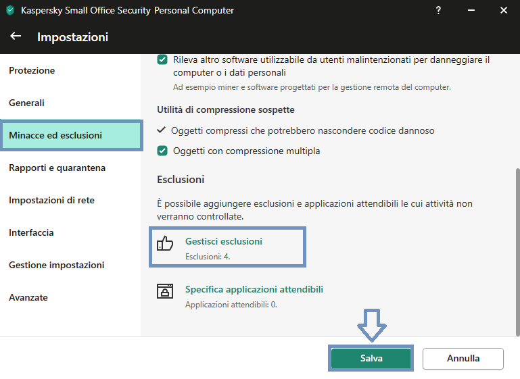Click the thumbs-up exclusions icon
The height and width of the screenshot is (379, 520).
pos(165,243)
